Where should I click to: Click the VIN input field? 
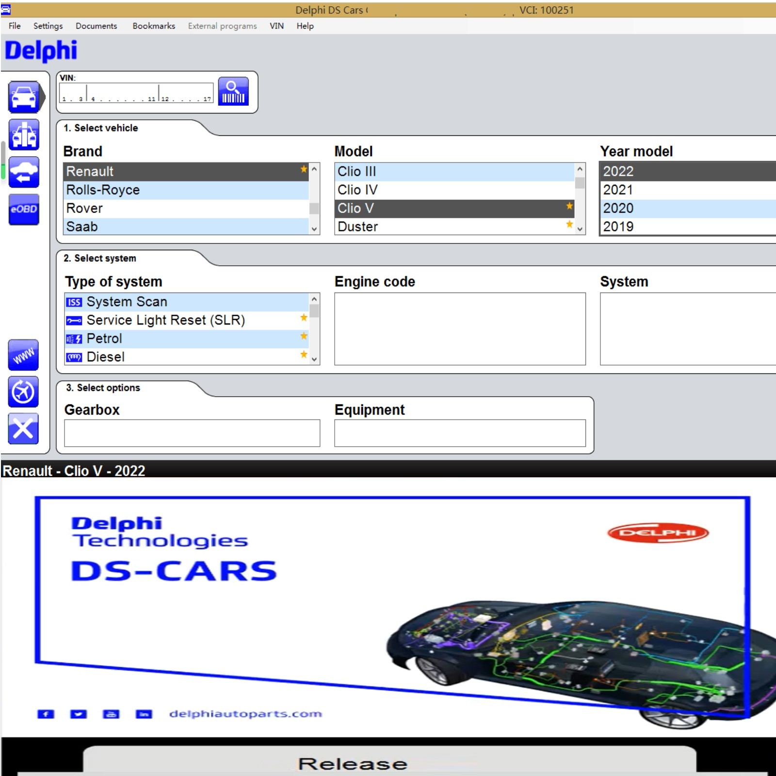pyautogui.click(x=136, y=93)
